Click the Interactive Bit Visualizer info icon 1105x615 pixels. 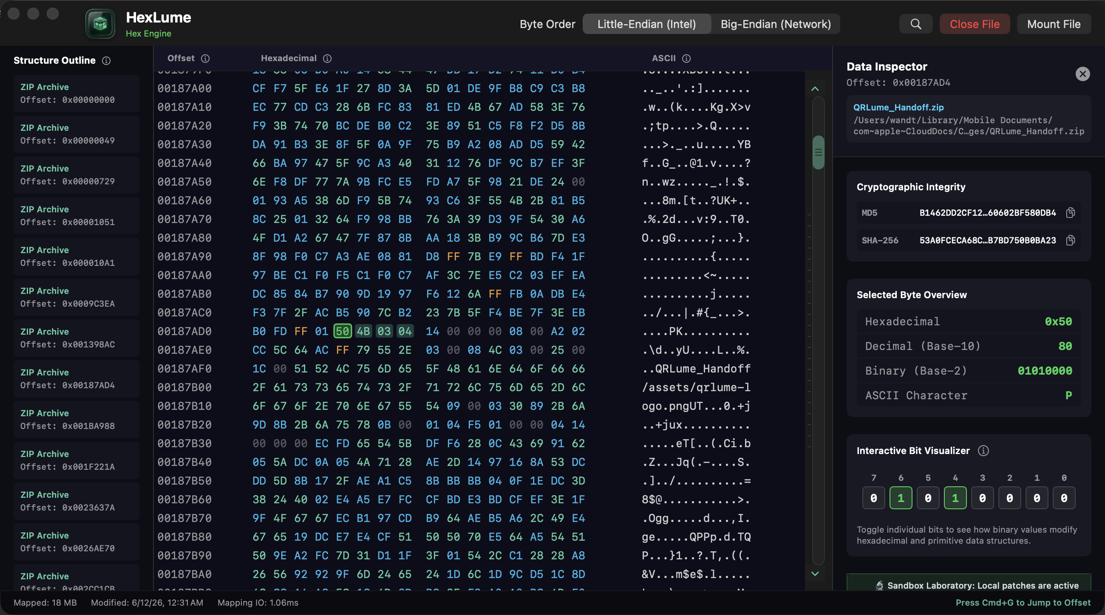[x=983, y=451]
